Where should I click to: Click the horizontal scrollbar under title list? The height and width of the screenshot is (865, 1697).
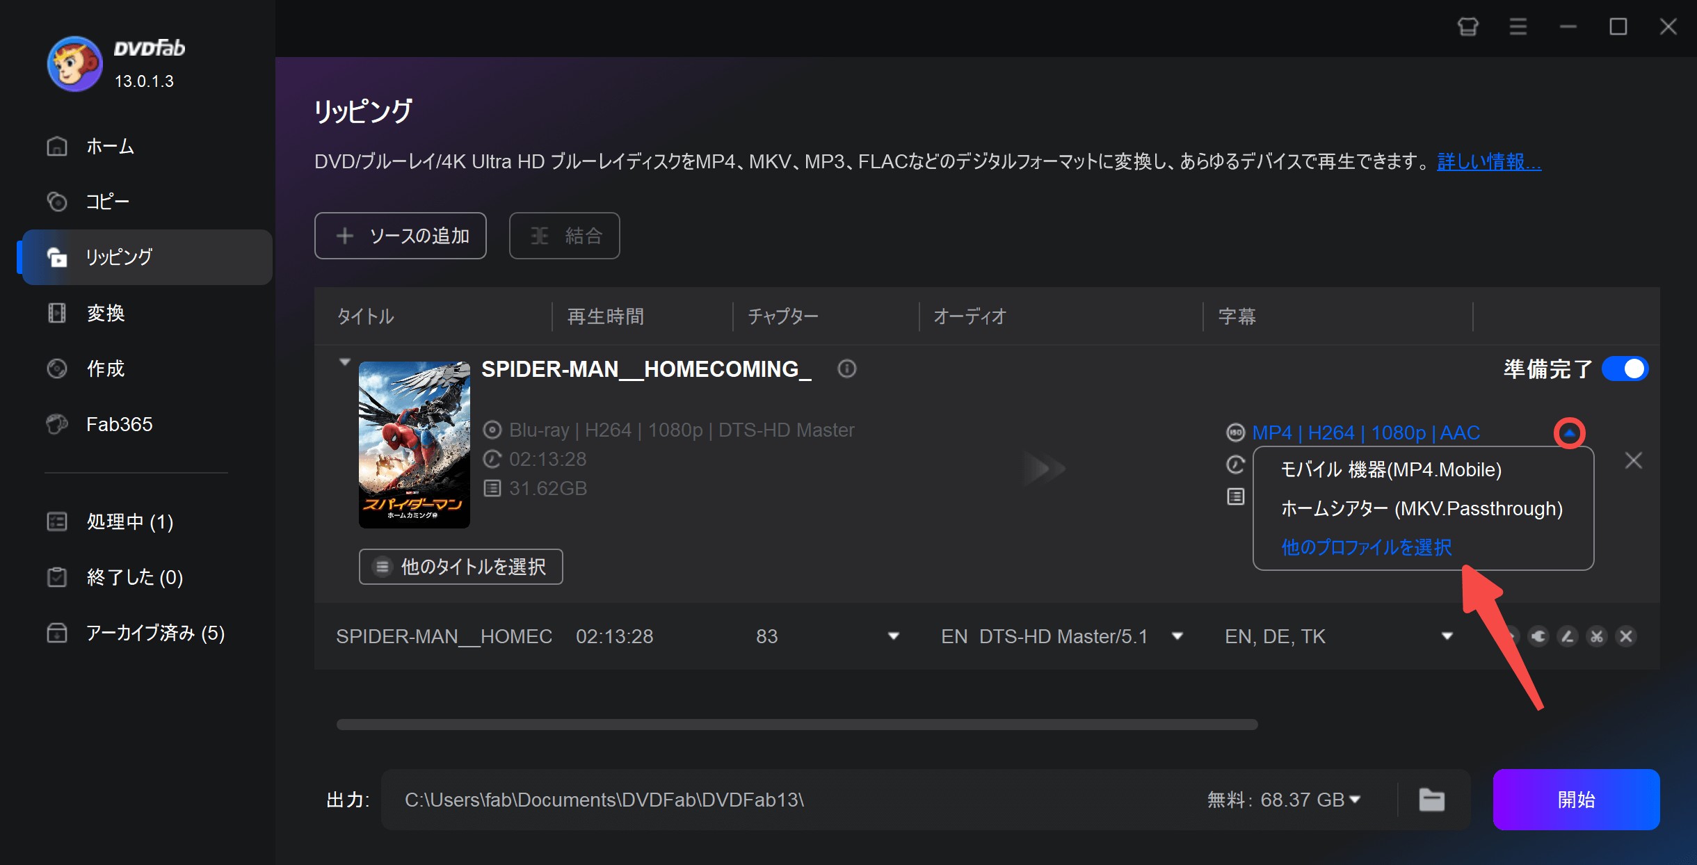(797, 725)
